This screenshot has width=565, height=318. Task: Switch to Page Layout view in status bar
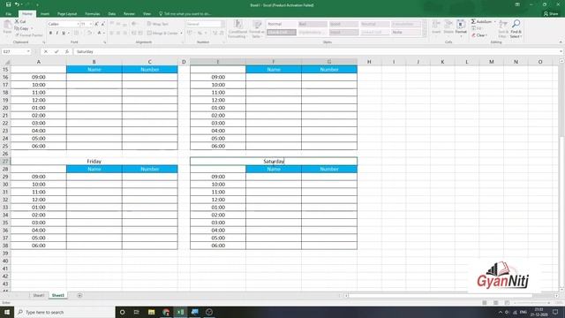coord(496,302)
